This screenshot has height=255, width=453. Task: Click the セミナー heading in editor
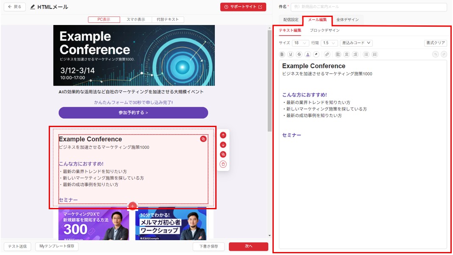coord(292,135)
